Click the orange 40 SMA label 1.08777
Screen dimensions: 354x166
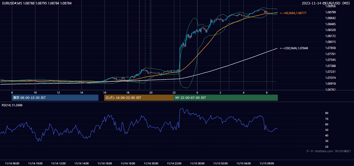tap(293, 13)
